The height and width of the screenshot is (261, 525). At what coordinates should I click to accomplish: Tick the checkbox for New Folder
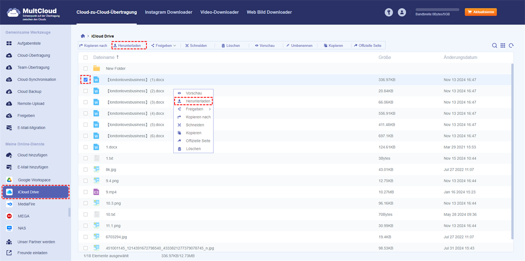86,68
